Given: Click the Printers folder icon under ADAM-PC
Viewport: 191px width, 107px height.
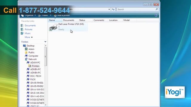Looking at the screenshot, I should [30, 66].
